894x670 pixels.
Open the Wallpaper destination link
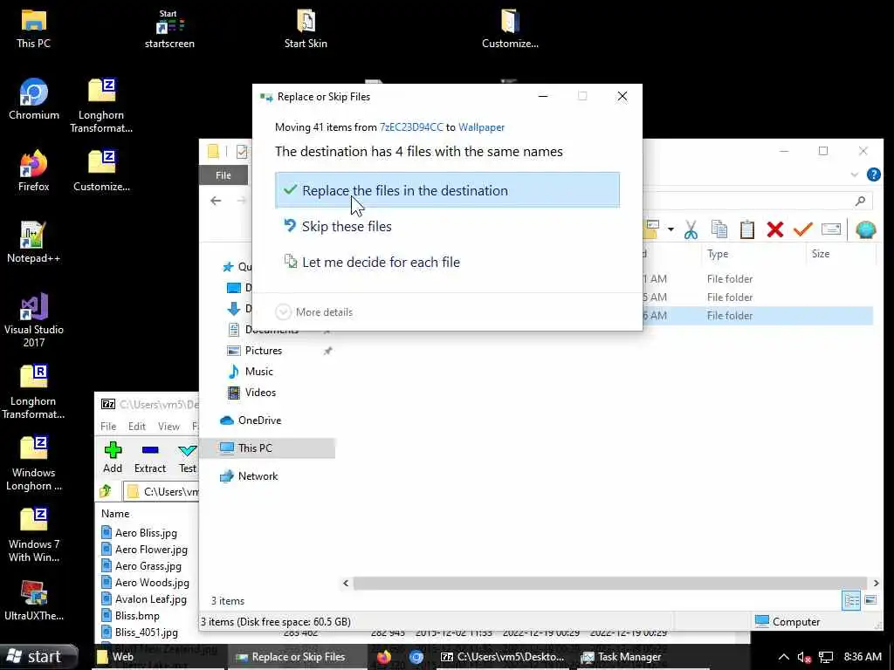481,127
